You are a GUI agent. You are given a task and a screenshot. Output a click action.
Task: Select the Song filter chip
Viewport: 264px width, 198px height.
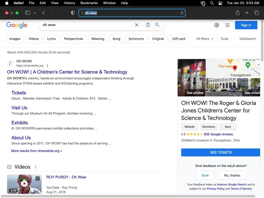click(x=116, y=39)
